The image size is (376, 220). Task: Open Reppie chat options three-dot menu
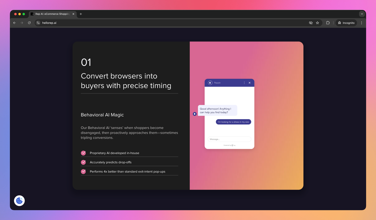pos(244,83)
